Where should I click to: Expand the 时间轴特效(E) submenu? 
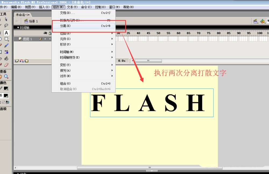(84, 58)
